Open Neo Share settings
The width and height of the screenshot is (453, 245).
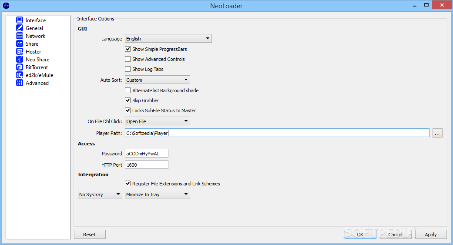coord(37,59)
